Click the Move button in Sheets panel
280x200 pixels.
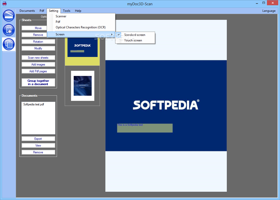34,28
